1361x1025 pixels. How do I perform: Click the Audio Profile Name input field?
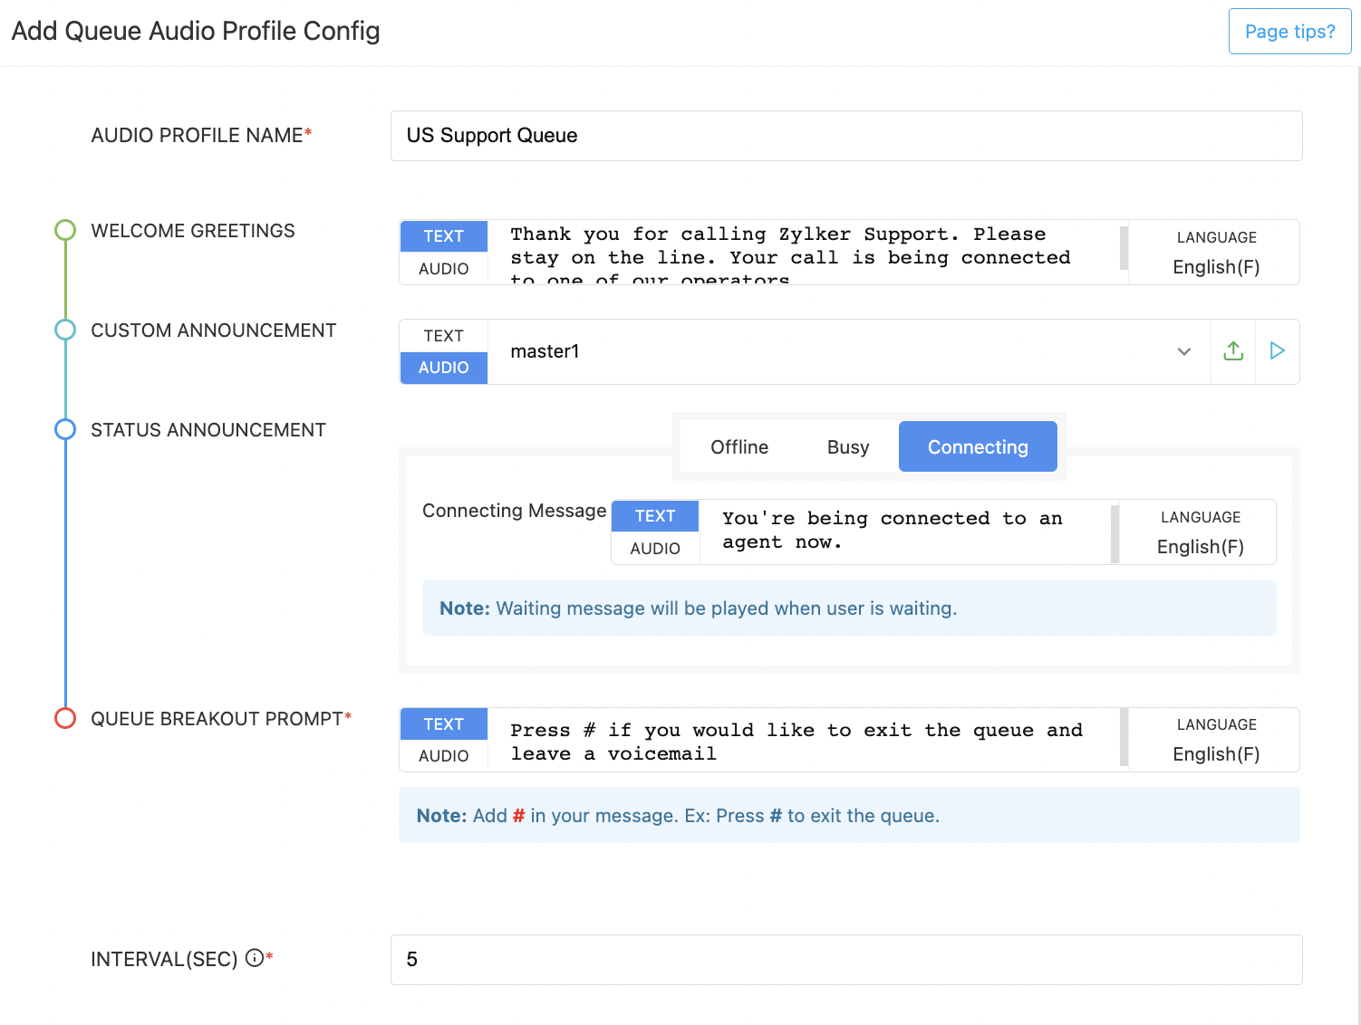pyautogui.click(x=846, y=136)
